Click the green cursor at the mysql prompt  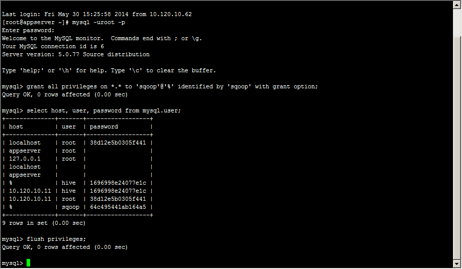(x=28, y=263)
